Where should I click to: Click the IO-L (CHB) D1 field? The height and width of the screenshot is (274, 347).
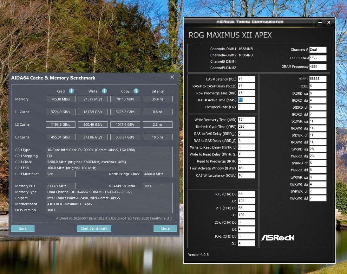coord(246,243)
